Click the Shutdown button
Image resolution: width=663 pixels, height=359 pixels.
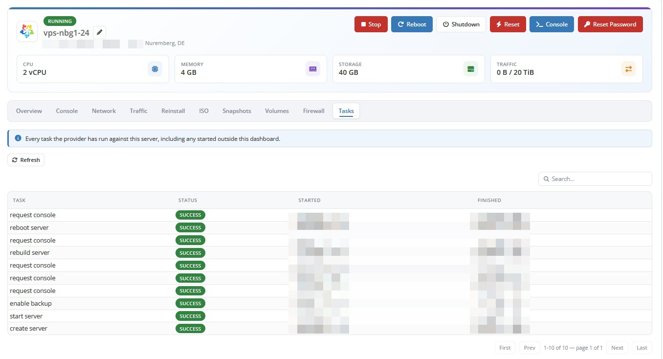[461, 24]
